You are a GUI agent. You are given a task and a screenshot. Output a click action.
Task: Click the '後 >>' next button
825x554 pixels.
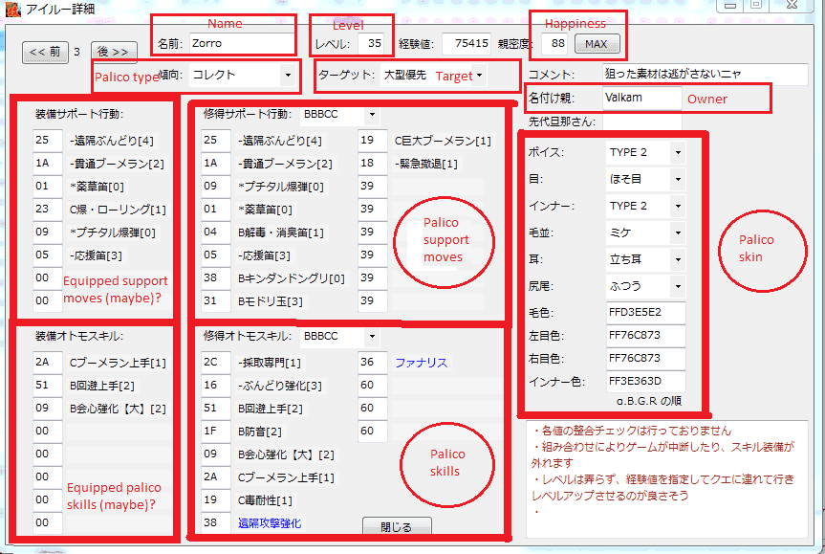click(x=114, y=52)
